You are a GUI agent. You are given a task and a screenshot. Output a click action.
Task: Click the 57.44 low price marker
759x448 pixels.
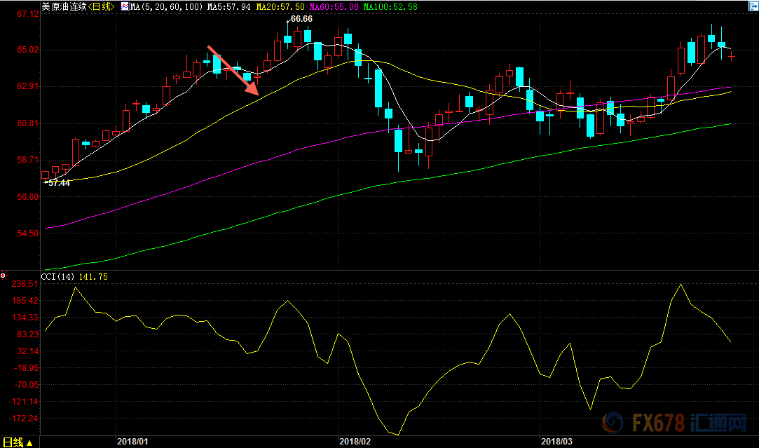(57, 183)
